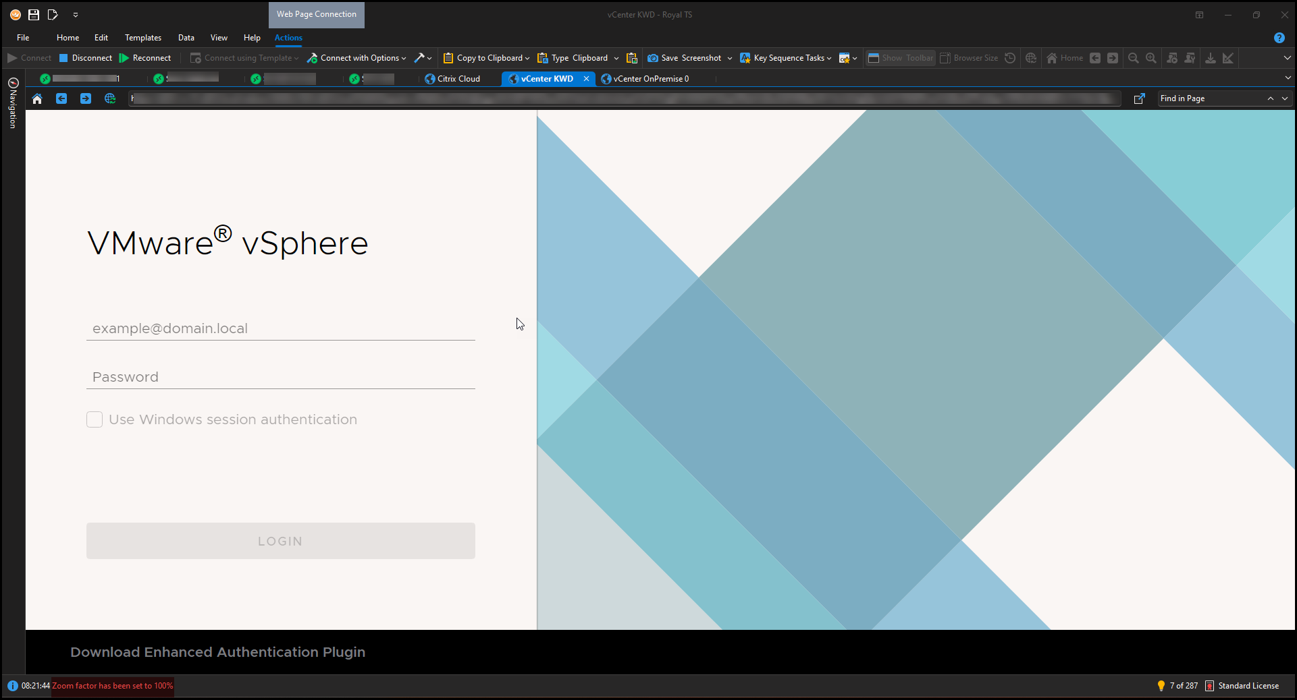The image size is (1297, 700).
Task: Click the save icon in the title bar
Action: point(34,14)
